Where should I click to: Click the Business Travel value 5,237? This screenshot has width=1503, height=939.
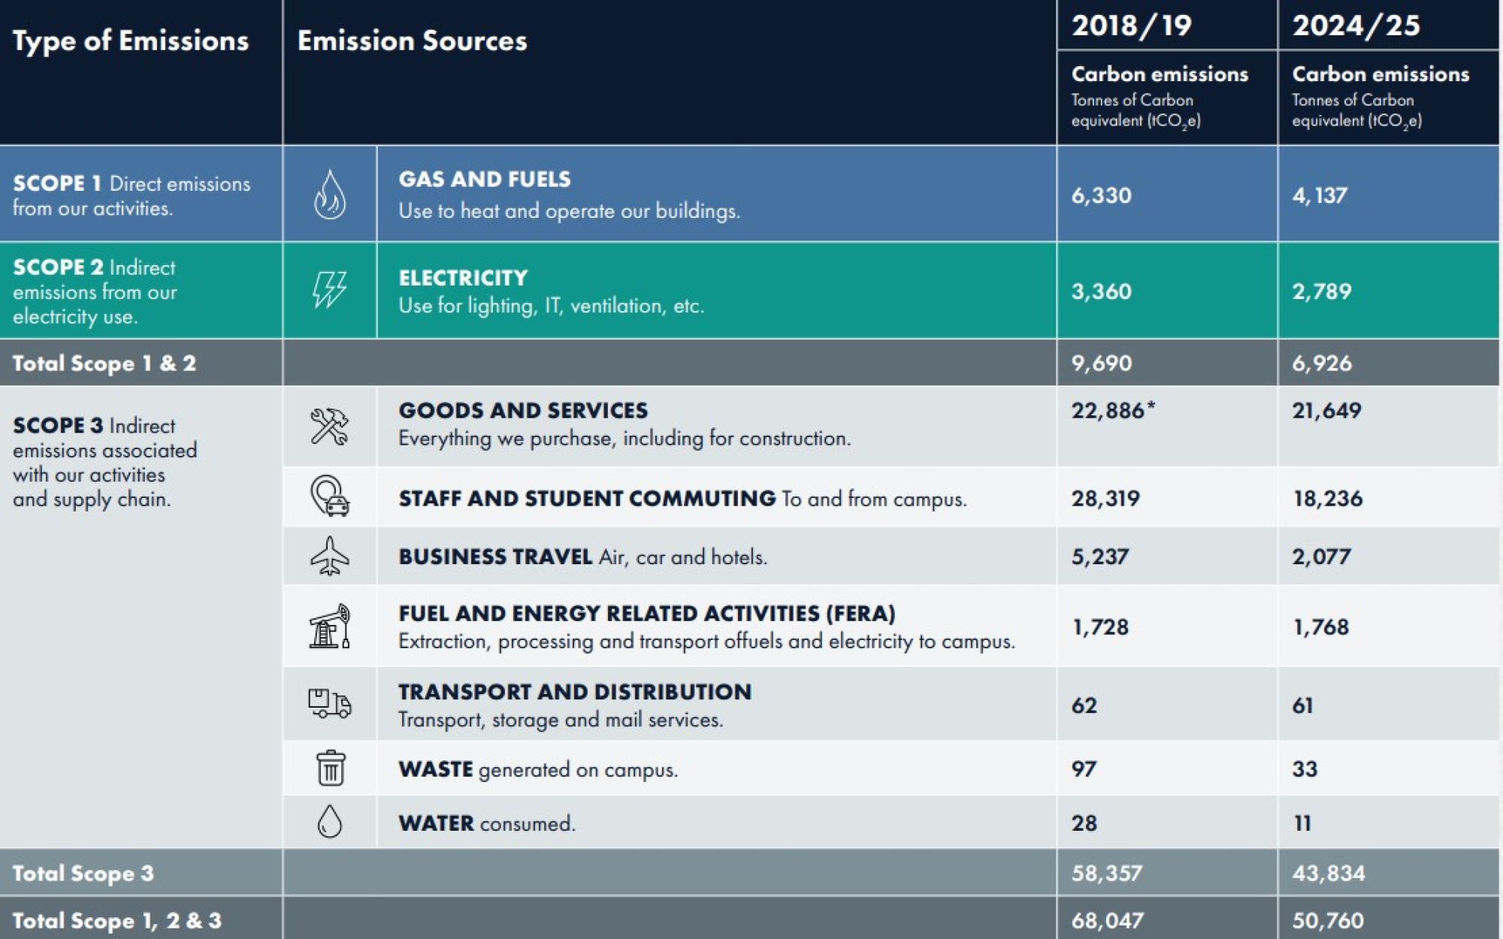1100,557
